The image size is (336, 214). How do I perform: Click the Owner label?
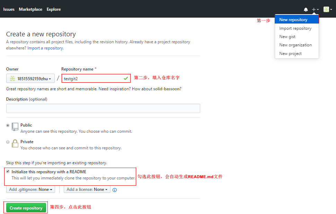pyautogui.click(x=12, y=69)
